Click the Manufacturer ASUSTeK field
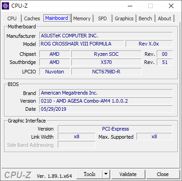The height and width of the screenshot is (181, 182). click(x=106, y=36)
